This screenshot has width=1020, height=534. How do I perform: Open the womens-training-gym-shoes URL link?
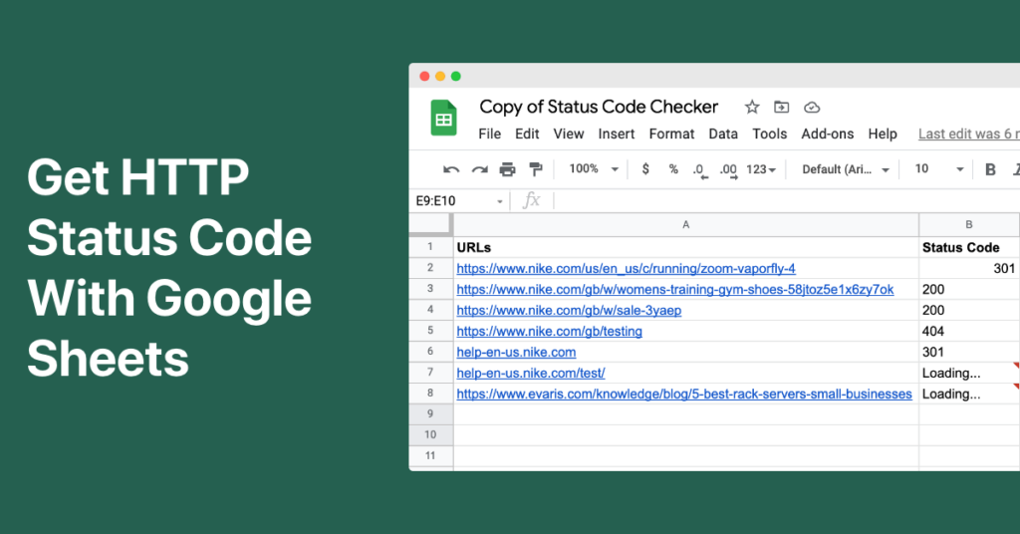pos(675,290)
